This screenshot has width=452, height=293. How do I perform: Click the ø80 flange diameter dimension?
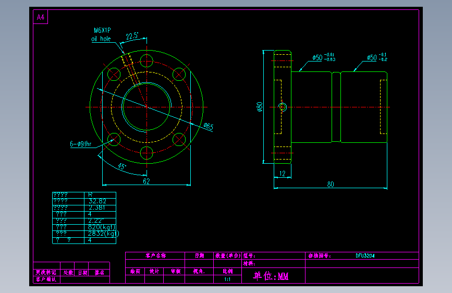tap(260, 107)
